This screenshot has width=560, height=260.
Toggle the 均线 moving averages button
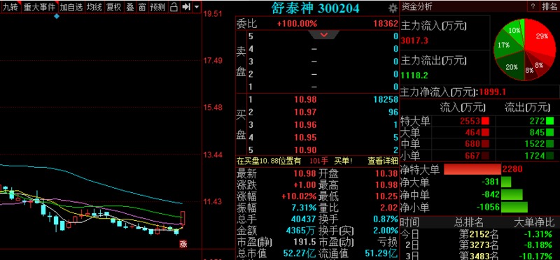(94, 7)
